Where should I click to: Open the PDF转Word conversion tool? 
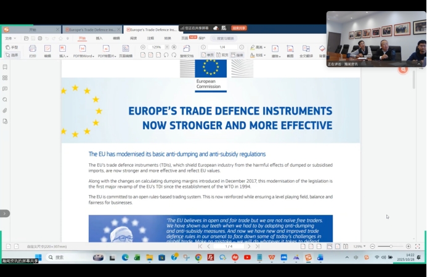pyautogui.click(x=83, y=50)
